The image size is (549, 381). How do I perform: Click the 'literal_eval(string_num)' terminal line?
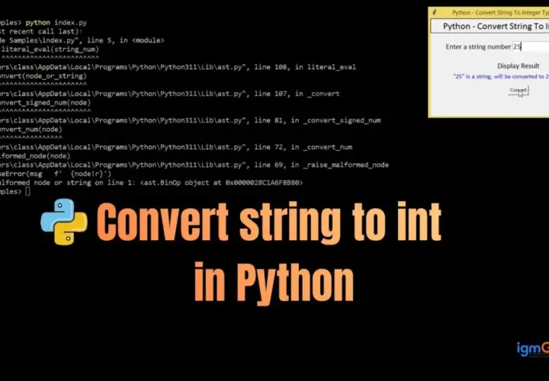pyautogui.click(x=50, y=50)
